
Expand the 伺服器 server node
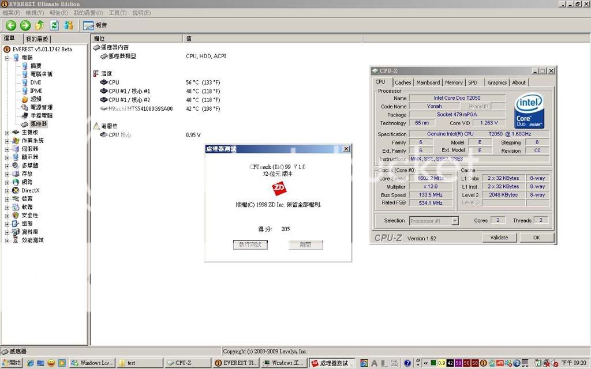coord(7,149)
